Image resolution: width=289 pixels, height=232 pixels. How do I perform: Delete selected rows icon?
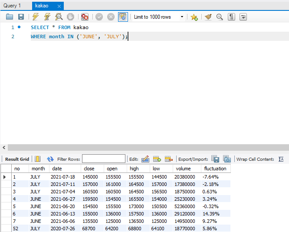(169, 159)
